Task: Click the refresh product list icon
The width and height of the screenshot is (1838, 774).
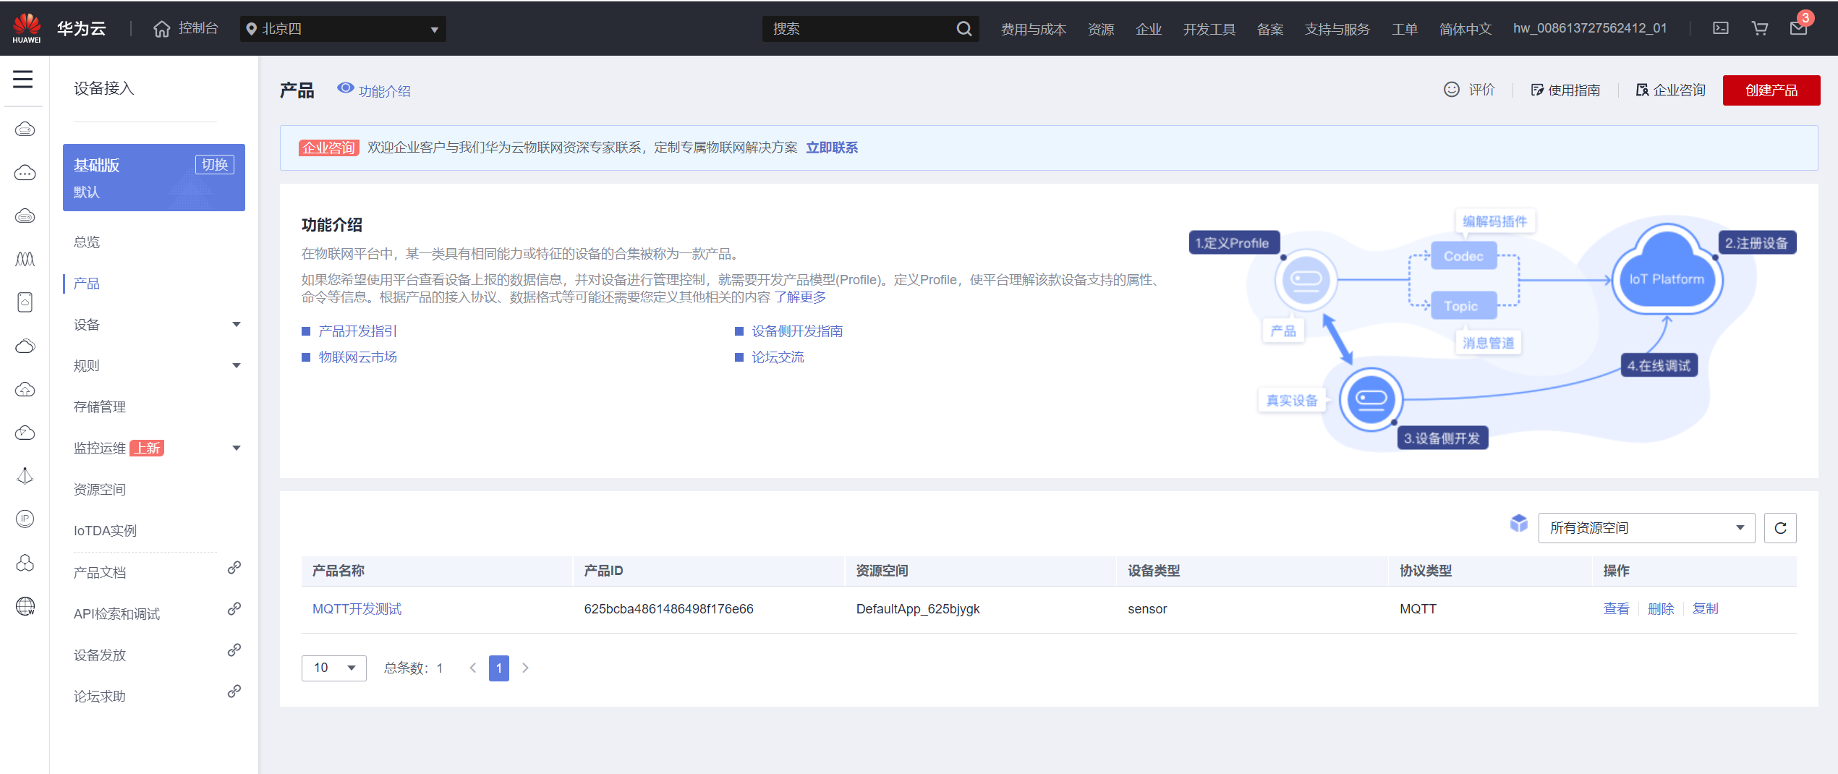Action: (x=1780, y=528)
